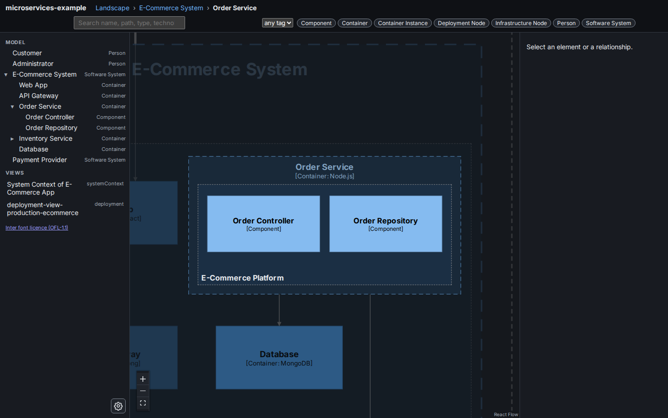Expand the Inventory Service tree node
This screenshot has height=418, width=668.
pos(13,139)
